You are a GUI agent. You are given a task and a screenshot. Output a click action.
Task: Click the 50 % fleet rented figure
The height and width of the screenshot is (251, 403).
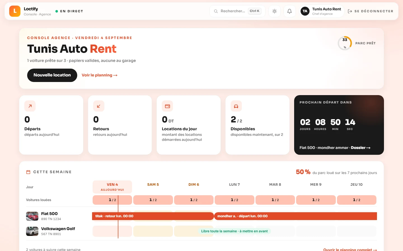[303, 172]
